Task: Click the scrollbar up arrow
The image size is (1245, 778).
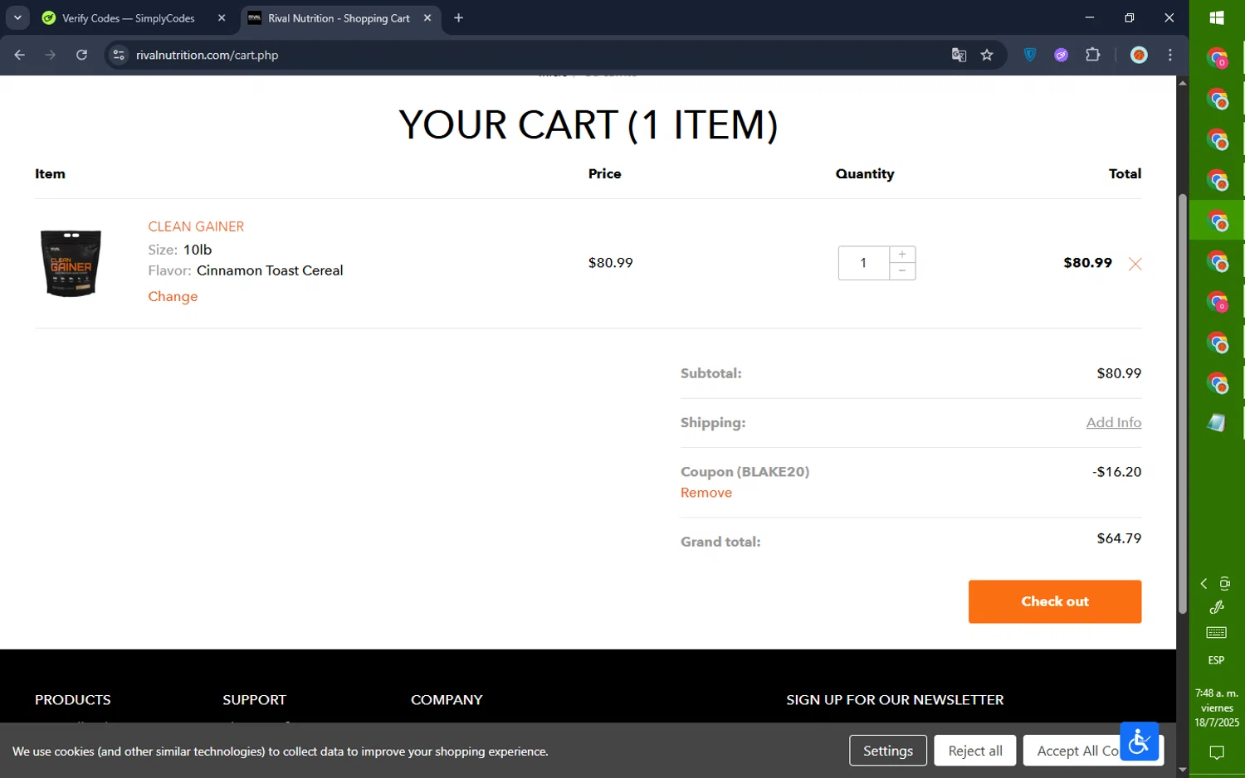Action: 1182,83
